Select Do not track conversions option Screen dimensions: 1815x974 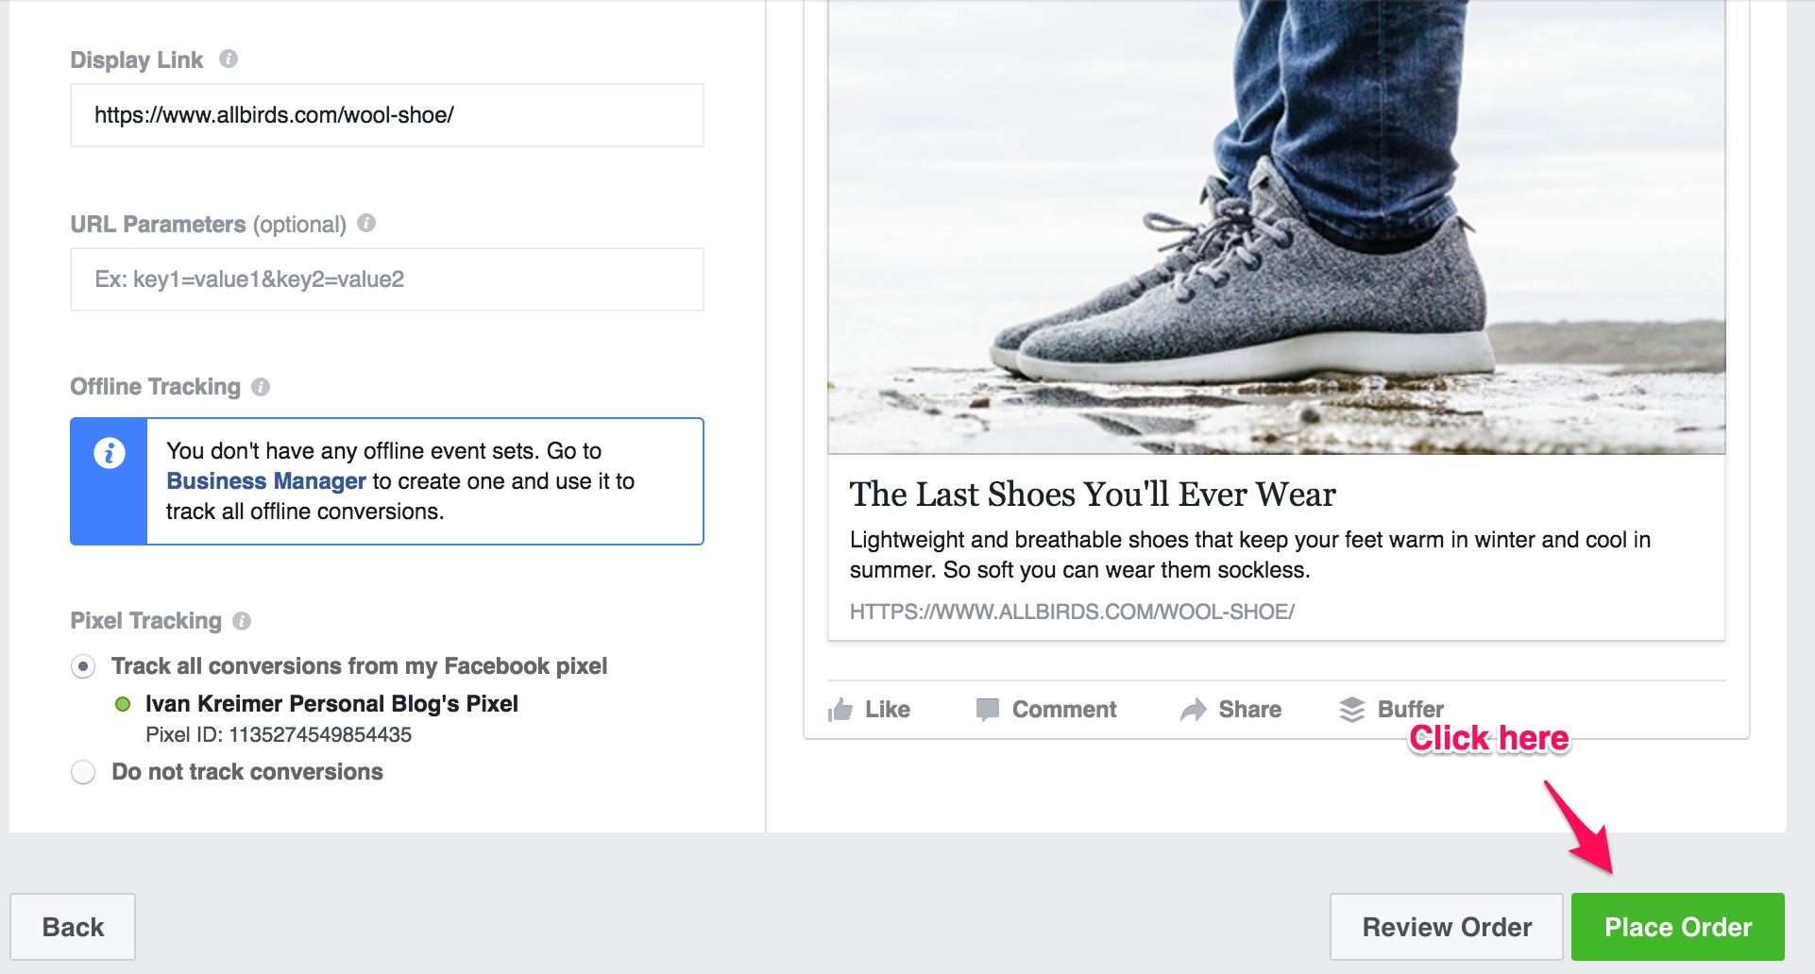click(x=83, y=773)
